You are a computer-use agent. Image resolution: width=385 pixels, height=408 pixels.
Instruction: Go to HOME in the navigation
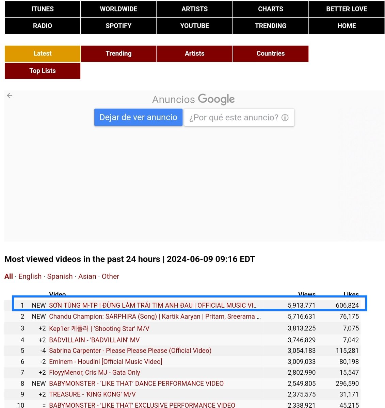tap(347, 26)
